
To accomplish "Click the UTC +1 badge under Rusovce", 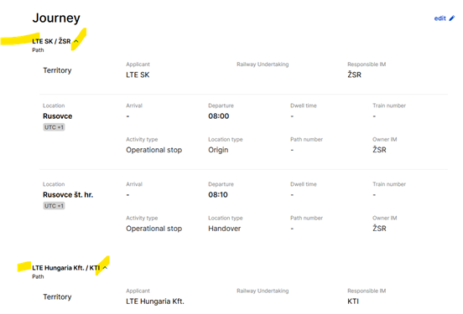I will pyautogui.click(x=54, y=127).
